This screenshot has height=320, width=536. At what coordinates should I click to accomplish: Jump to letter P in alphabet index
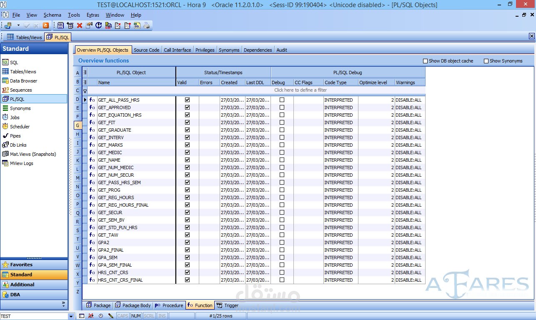pos(78,204)
